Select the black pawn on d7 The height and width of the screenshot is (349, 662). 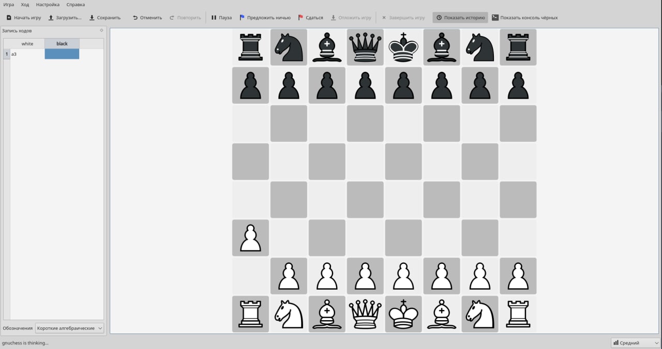365,85
